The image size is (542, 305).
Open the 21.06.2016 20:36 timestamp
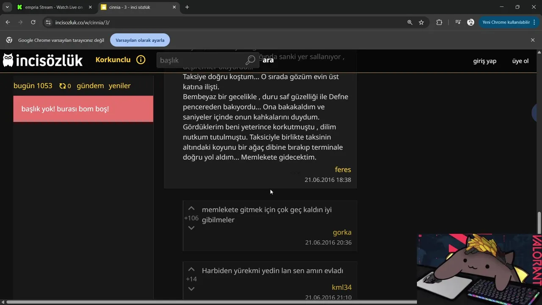pos(328,242)
